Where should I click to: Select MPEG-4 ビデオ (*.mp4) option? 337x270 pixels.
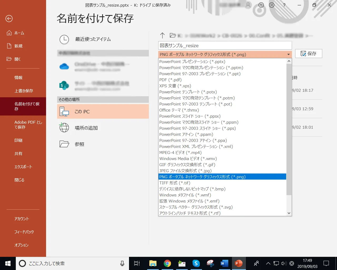[x=180, y=153]
